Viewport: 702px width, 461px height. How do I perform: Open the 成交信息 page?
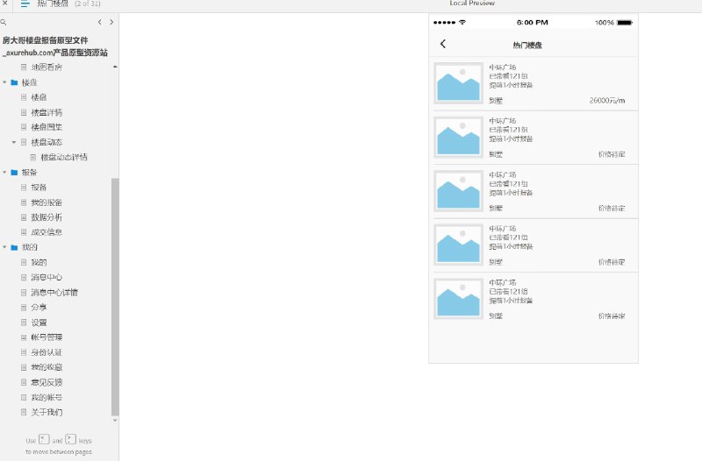[47, 232]
